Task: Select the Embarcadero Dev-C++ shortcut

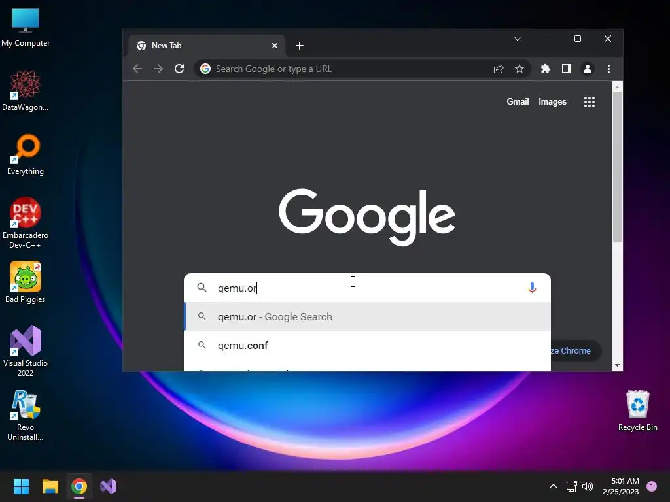Action: coord(26,223)
